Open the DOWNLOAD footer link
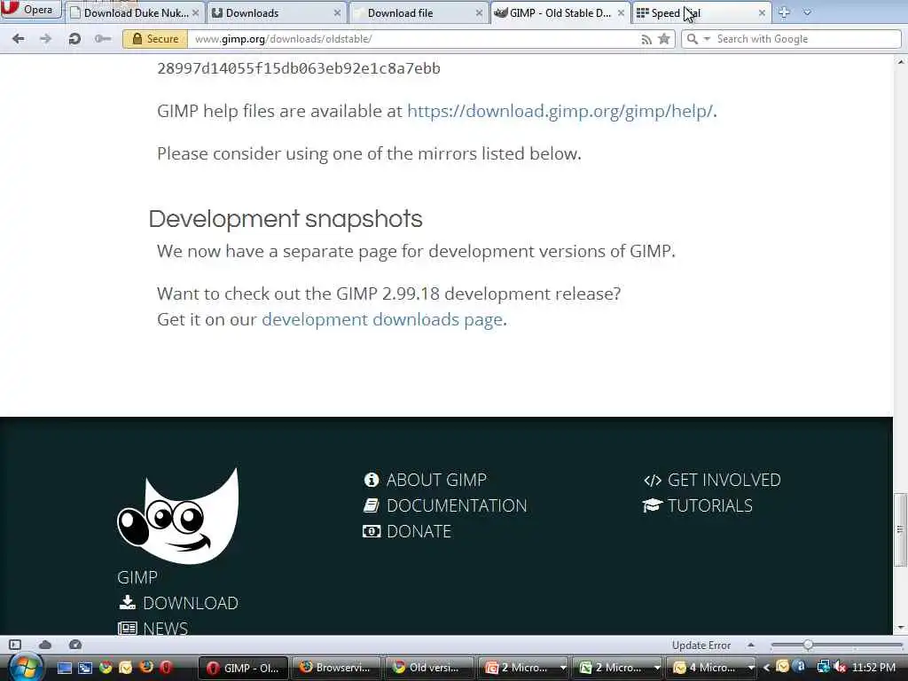The width and height of the screenshot is (908, 681). point(191,603)
